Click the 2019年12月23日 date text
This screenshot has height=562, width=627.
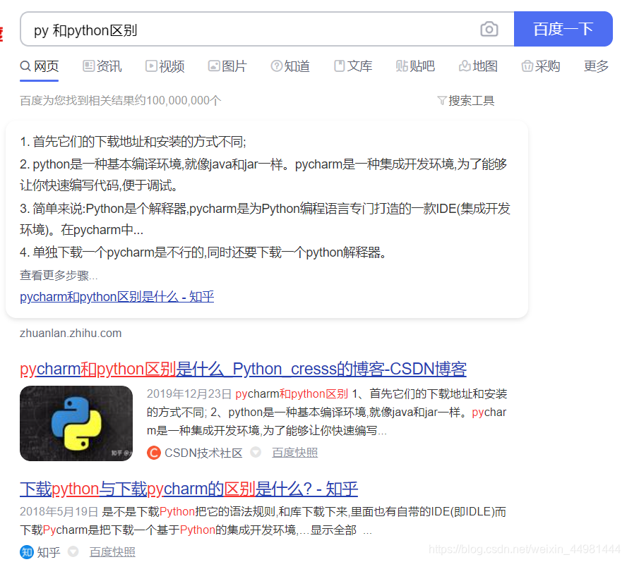tap(189, 394)
